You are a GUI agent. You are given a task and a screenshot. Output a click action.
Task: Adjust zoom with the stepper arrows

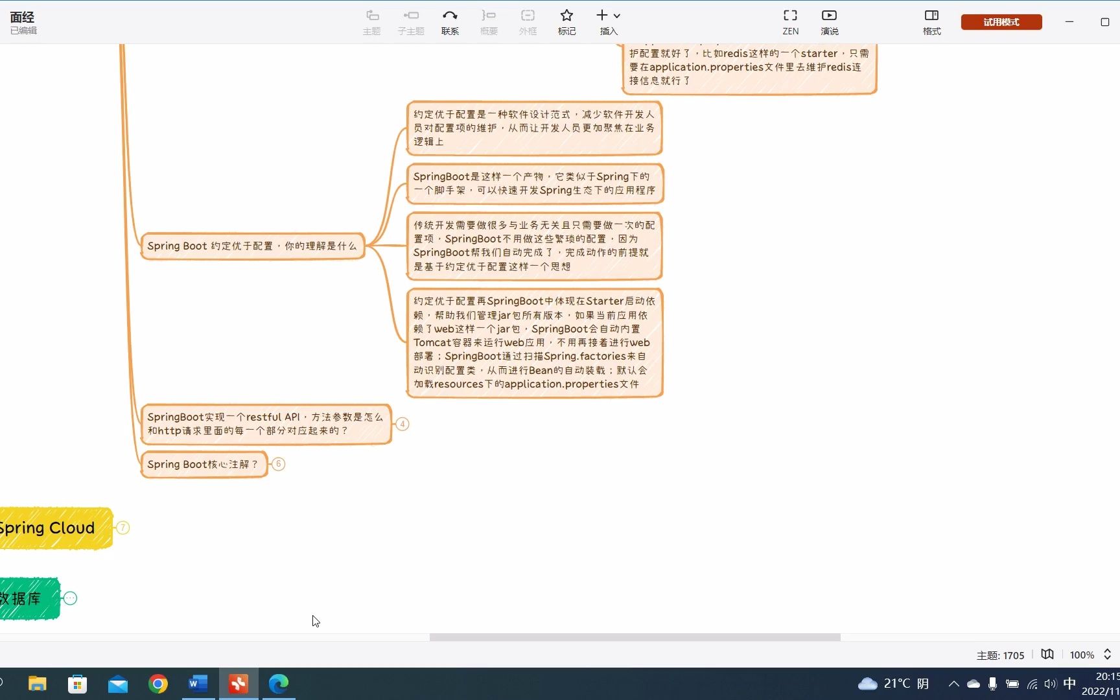(1107, 655)
